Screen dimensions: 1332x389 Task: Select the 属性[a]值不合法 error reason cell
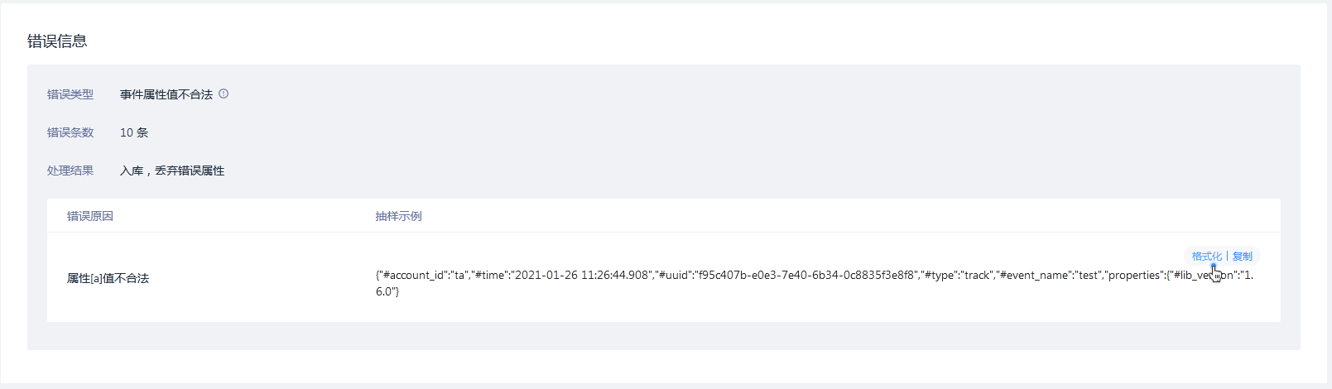point(108,278)
